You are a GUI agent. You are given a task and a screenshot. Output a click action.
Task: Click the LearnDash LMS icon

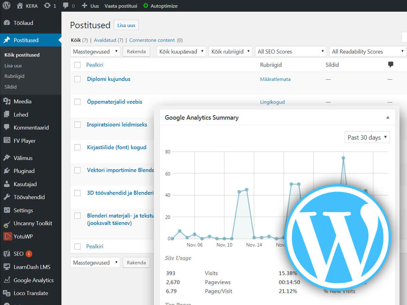click(x=7, y=266)
